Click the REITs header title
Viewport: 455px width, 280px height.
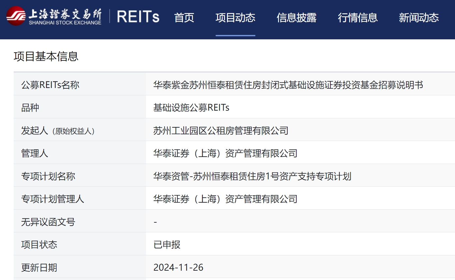click(138, 17)
